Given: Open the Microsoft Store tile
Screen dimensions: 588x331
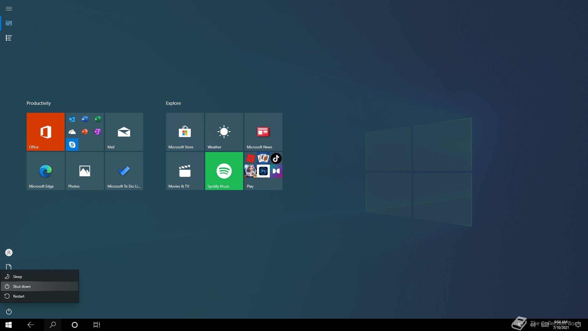Looking at the screenshot, I should 185,131.
